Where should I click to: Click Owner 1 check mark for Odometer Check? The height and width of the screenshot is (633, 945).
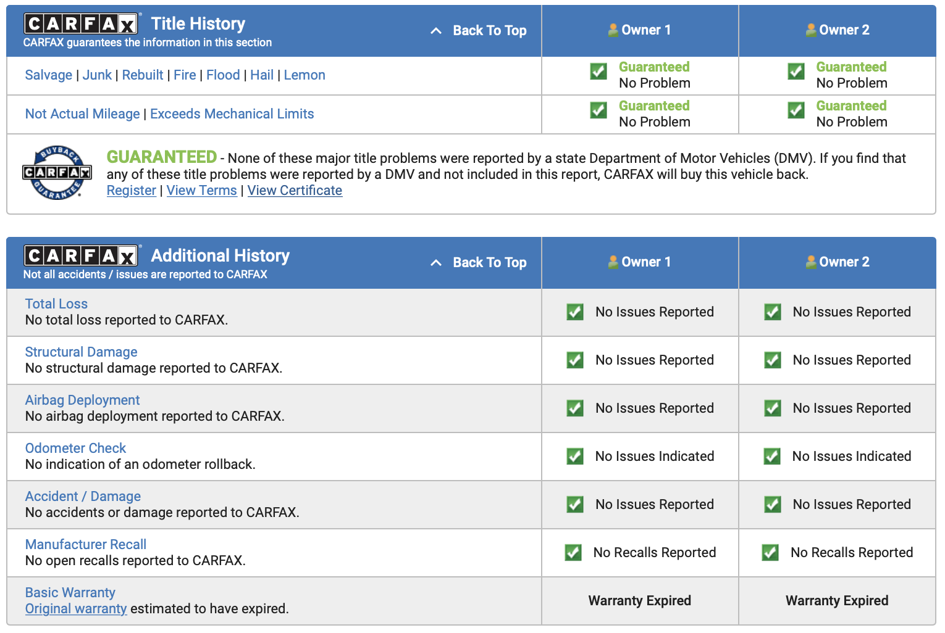coord(575,456)
